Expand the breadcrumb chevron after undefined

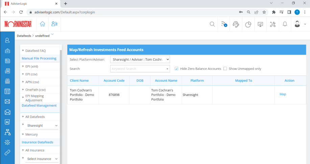(x=52, y=34)
